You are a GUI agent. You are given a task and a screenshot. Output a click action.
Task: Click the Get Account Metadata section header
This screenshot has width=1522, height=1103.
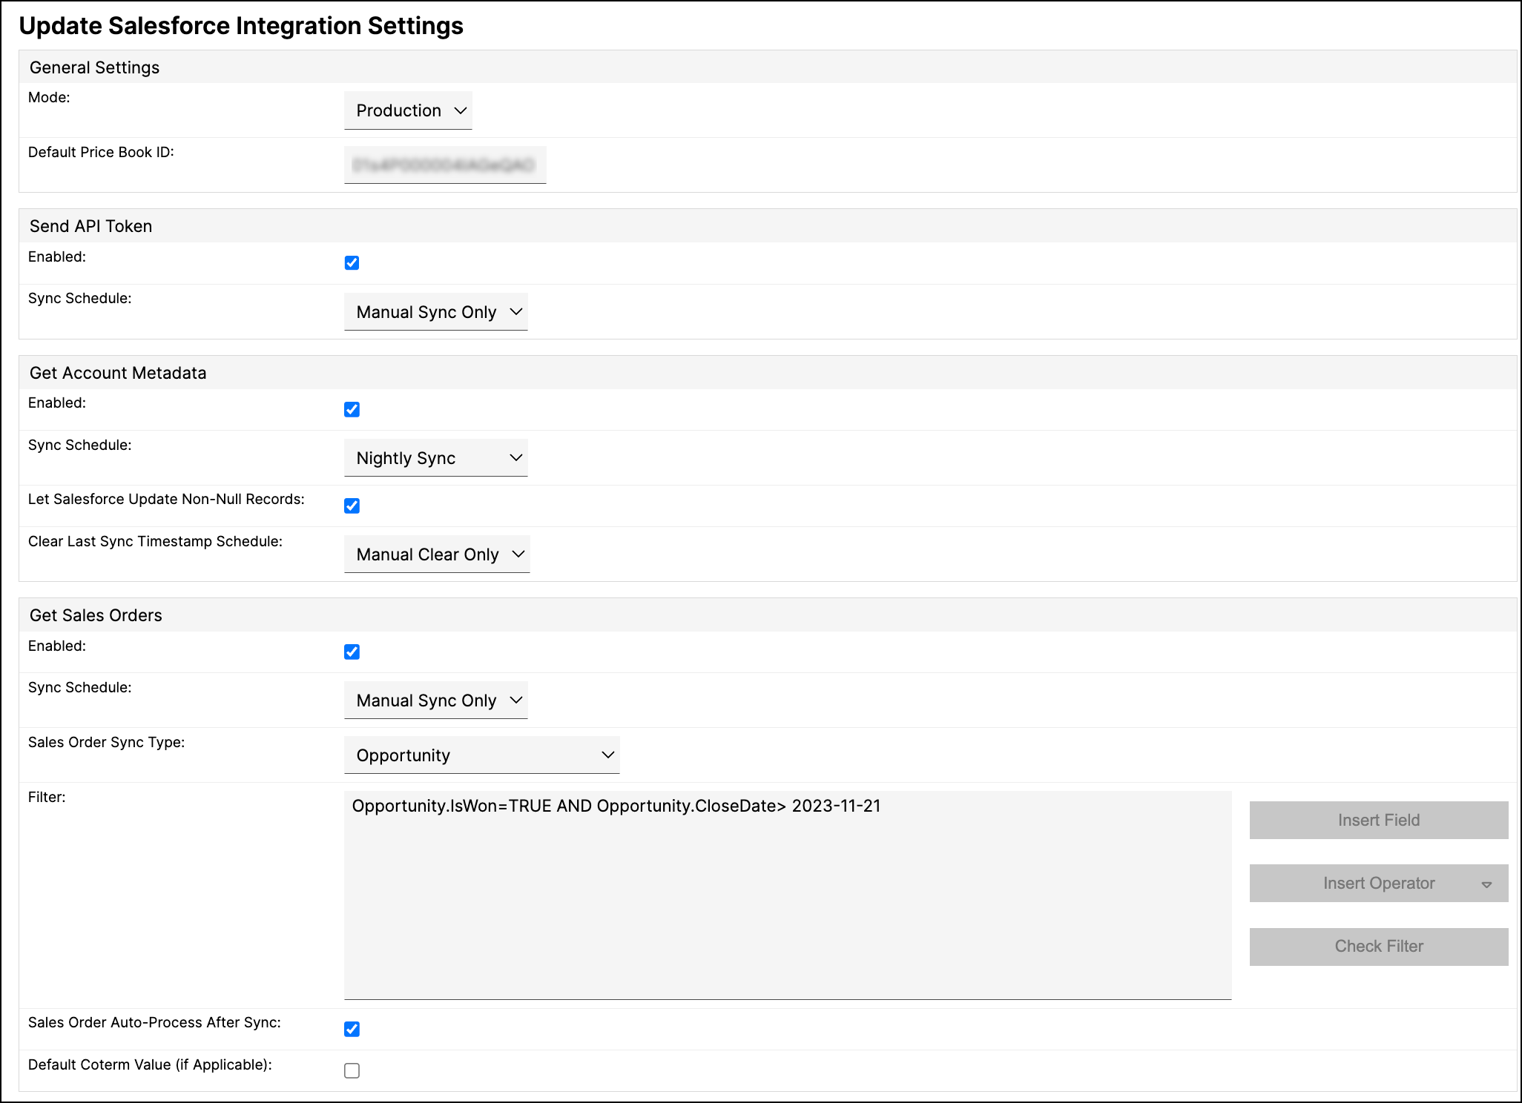point(767,373)
